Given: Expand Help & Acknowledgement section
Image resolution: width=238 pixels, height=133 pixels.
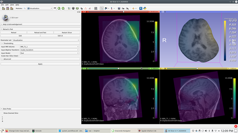Looking at the screenshot, I should pyautogui.click(x=40, y=24).
